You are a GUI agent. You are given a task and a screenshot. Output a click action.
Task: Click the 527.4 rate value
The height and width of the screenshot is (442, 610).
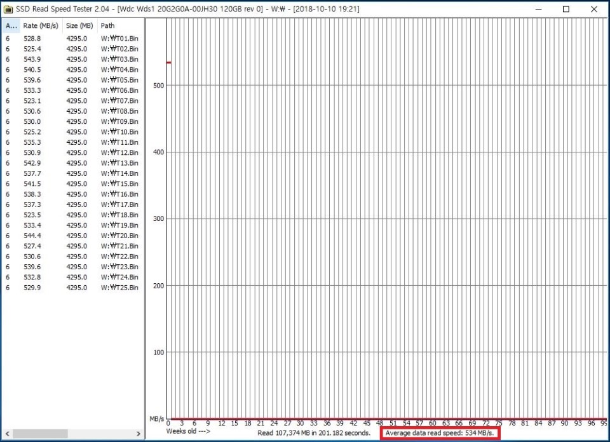tap(32, 246)
